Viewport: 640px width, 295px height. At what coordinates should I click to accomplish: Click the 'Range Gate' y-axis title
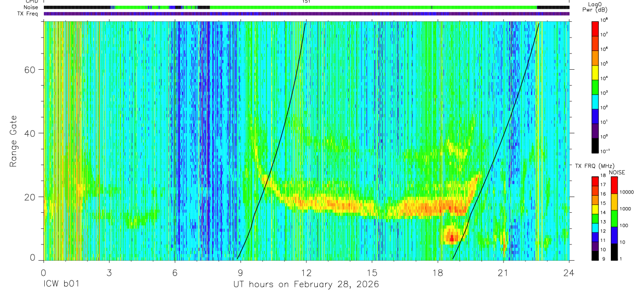[x=14, y=141]
